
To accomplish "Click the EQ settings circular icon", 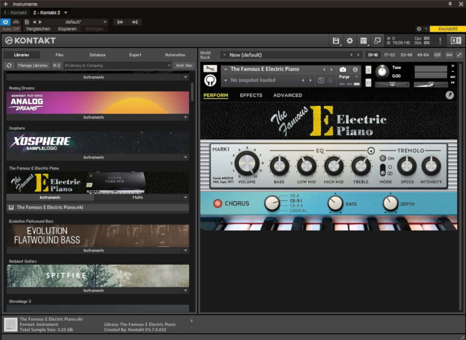I will pyautogui.click(x=371, y=150).
